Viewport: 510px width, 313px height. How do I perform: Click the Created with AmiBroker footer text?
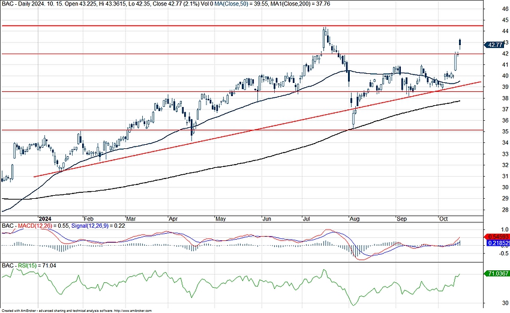pos(77,311)
